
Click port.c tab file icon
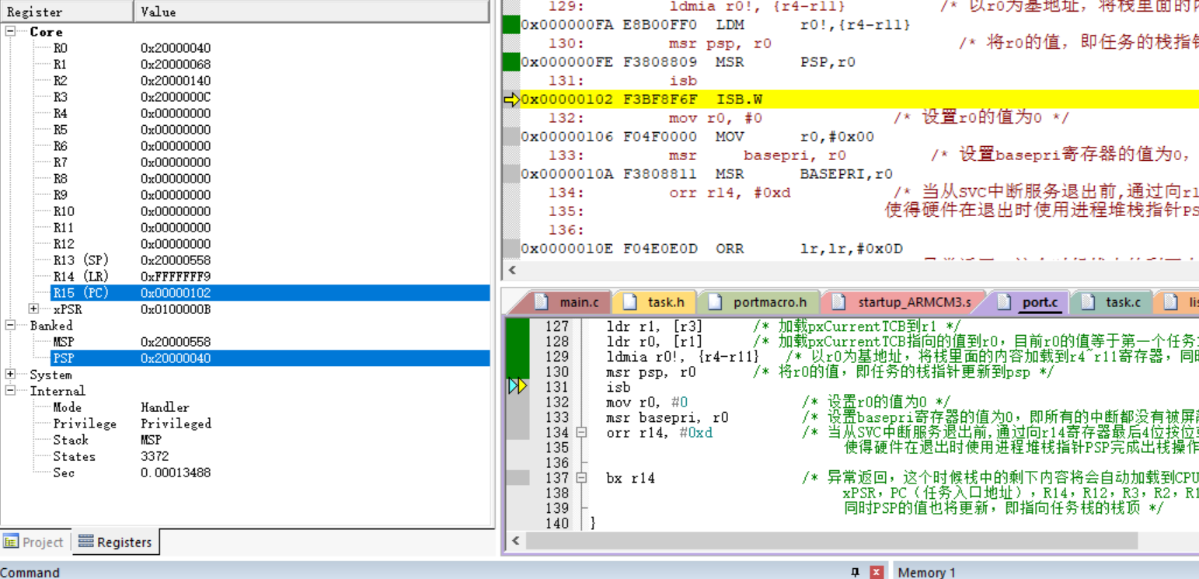[1004, 302]
